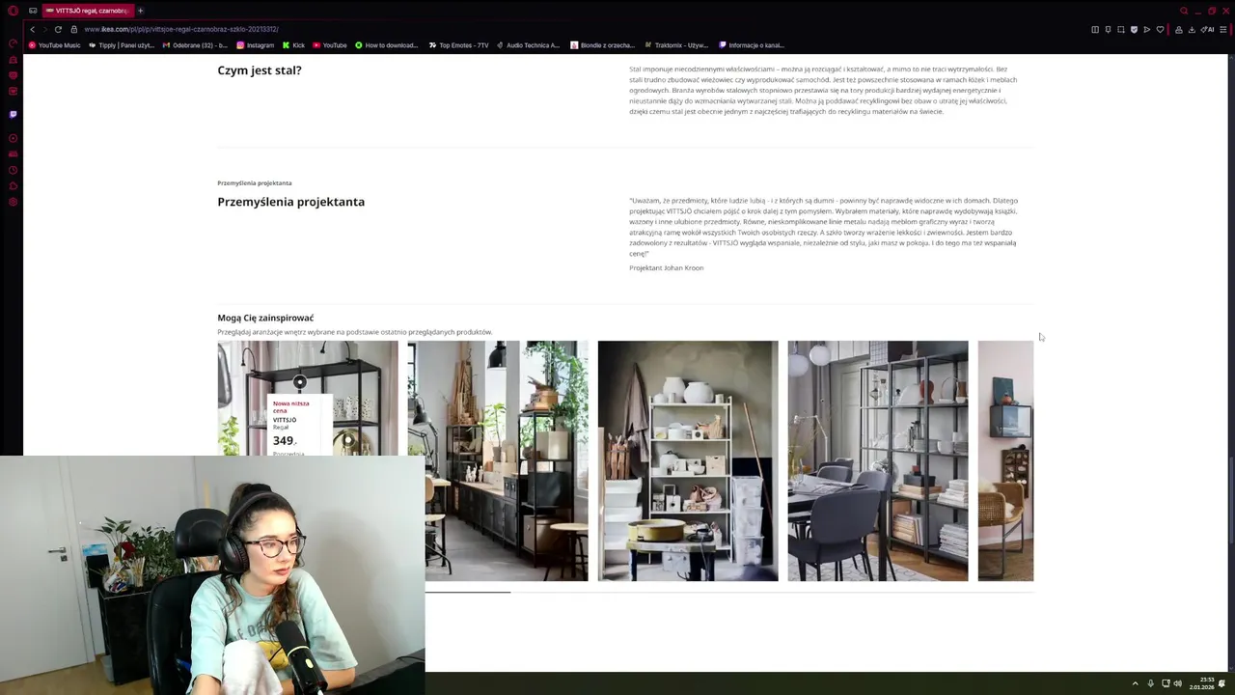Open the Kick bookmark
This screenshot has height=695, width=1235.
coord(293,45)
